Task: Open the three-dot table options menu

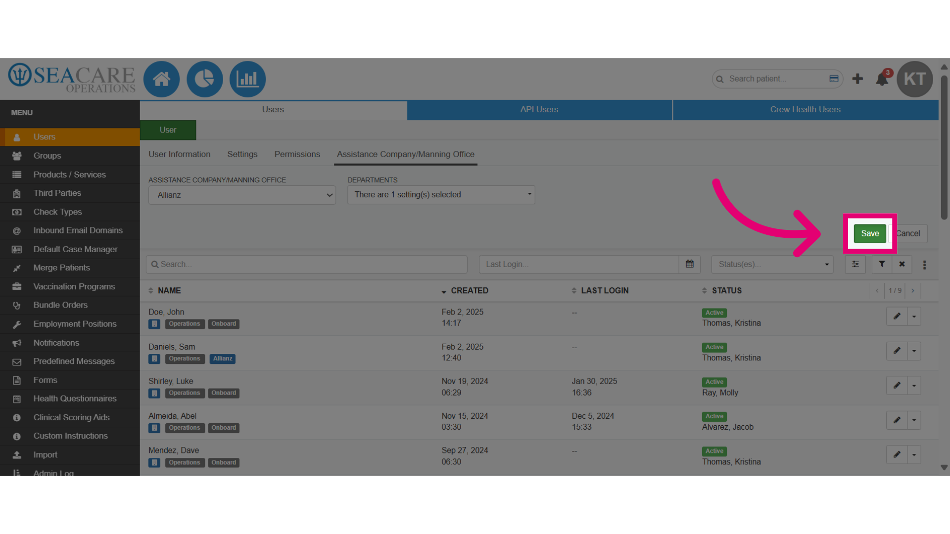Action: (x=924, y=265)
